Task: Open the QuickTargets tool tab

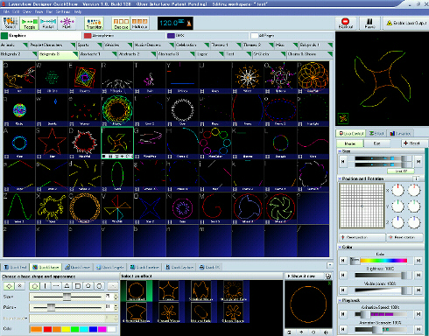Action: [x=109, y=267]
